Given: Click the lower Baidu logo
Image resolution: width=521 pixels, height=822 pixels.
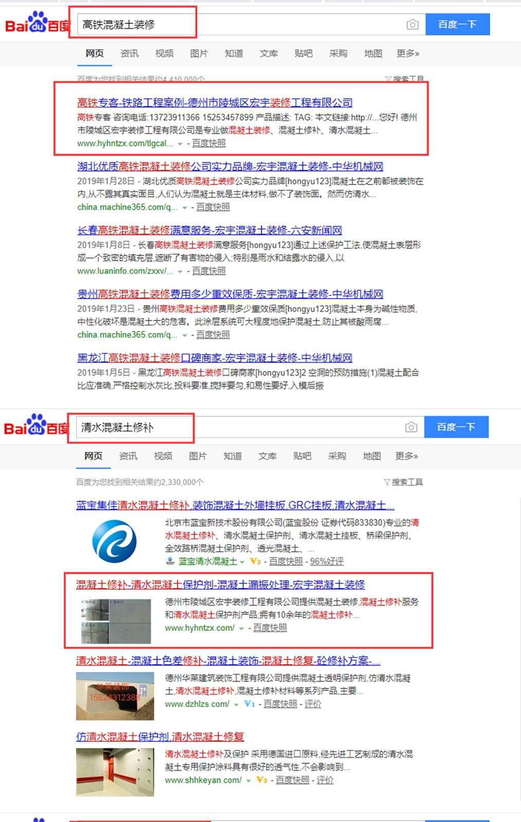Looking at the screenshot, I should pos(36,426).
